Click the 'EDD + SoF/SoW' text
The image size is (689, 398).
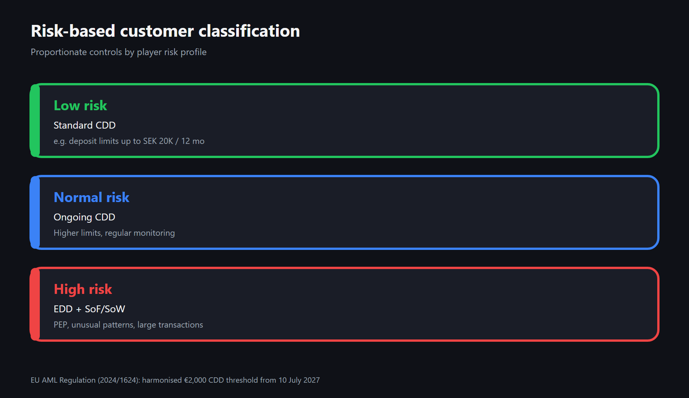pyautogui.click(x=89, y=309)
